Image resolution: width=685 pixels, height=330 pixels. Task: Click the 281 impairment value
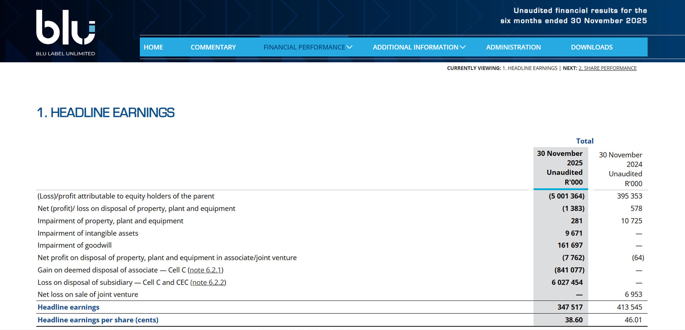point(577,221)
